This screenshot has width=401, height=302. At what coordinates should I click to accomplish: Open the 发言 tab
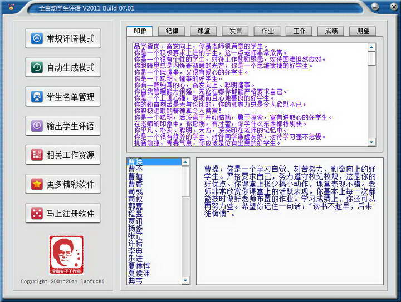tap(236, 31)
